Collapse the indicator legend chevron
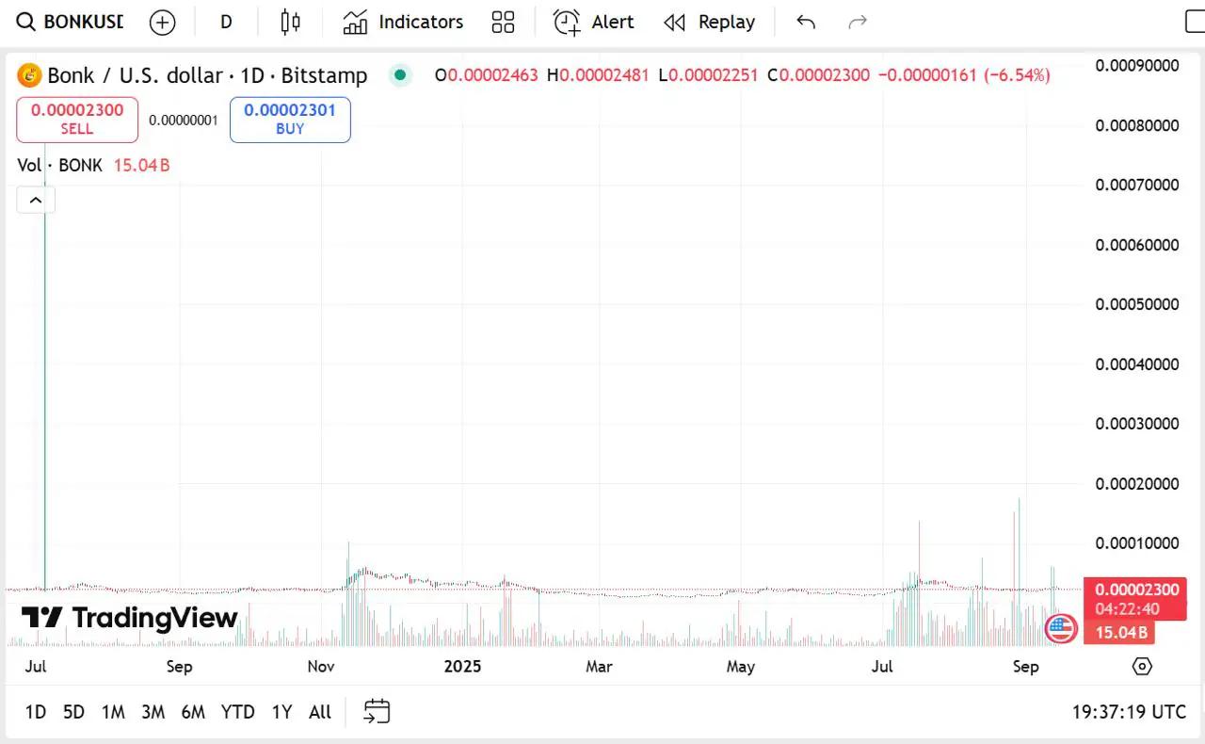 (x=36, y=200)
